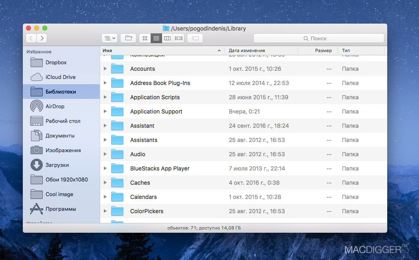419x260 pixels.
Task: Expand the Application Support folder
Action: point(105,111)
